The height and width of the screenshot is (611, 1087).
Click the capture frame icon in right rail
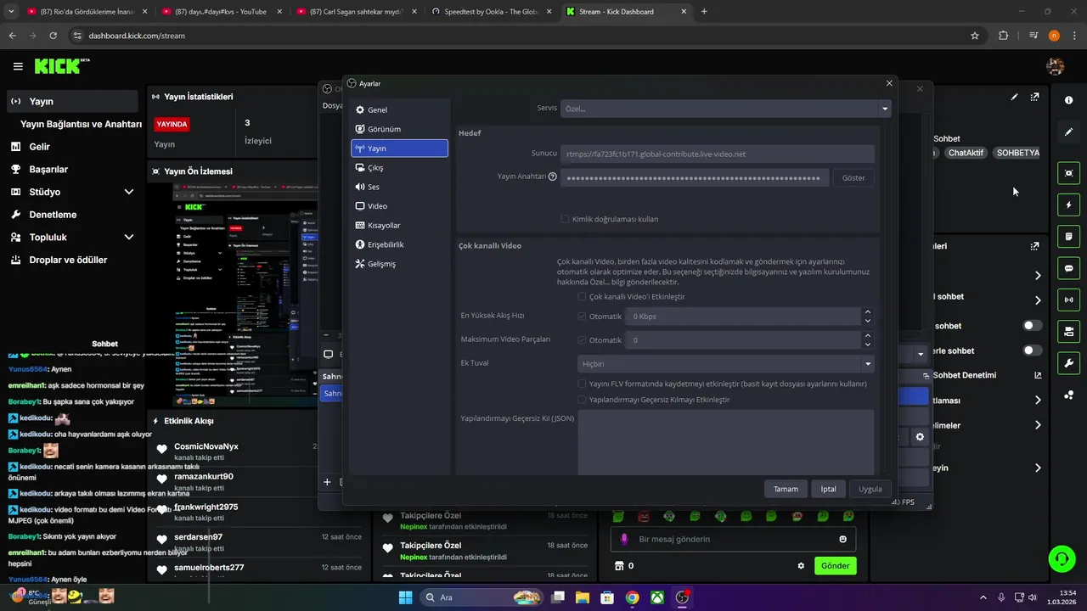coord(1068,173)
